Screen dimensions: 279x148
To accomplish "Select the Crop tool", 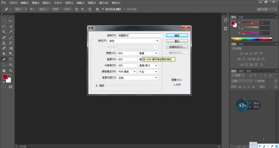I will (x=4, y=31).
